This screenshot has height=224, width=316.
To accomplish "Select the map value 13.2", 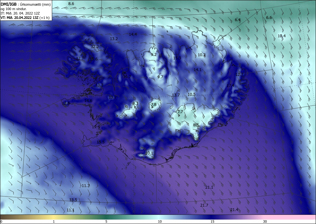I will pyautogui.click(x=114, y=39).
